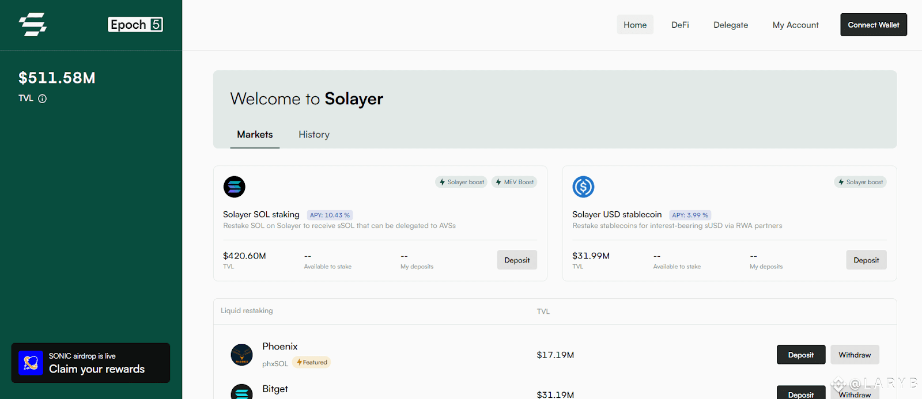Click the APY: 10.43 % badge
The width and height of the screenshot is (922, 399).
tap(330, 215)
